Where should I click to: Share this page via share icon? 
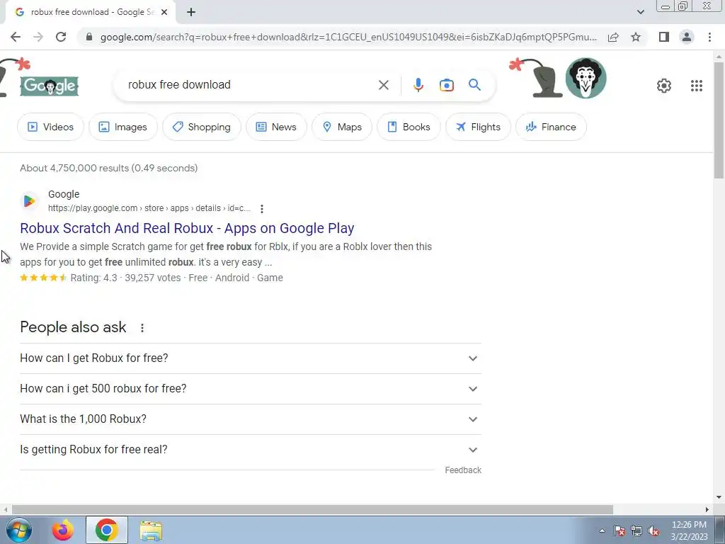pos(613,37)
